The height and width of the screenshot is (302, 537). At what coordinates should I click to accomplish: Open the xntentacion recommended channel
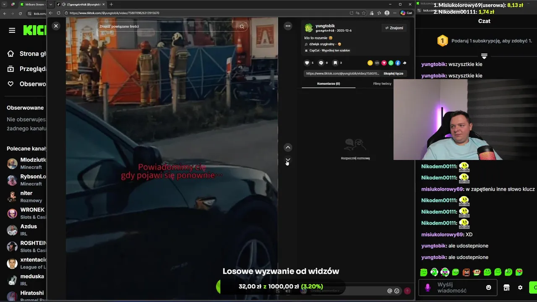click(26, 263)
